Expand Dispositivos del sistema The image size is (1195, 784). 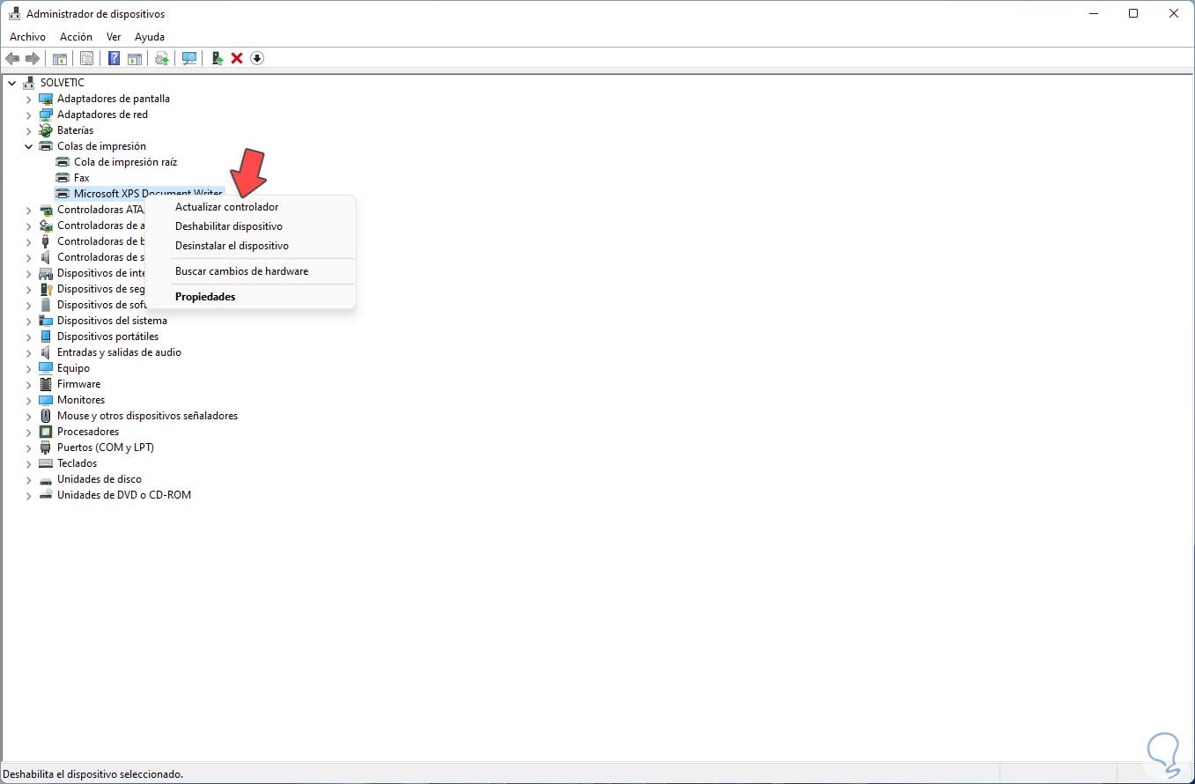coord(28,321)
